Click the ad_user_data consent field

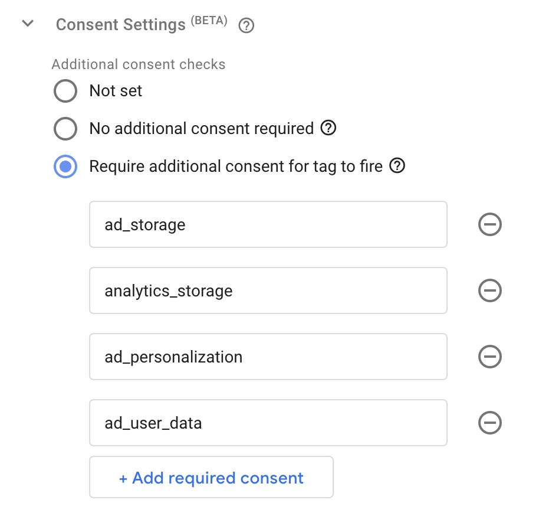[x=268, y=423]
